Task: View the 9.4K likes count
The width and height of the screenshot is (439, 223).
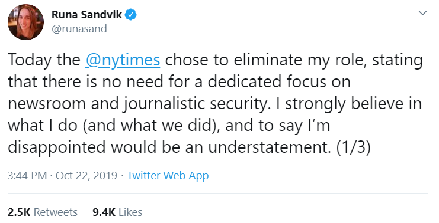Action: (x=104, y=212)
